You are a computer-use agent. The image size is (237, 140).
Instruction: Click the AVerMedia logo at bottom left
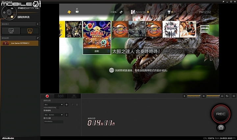(x=8, y=138)
